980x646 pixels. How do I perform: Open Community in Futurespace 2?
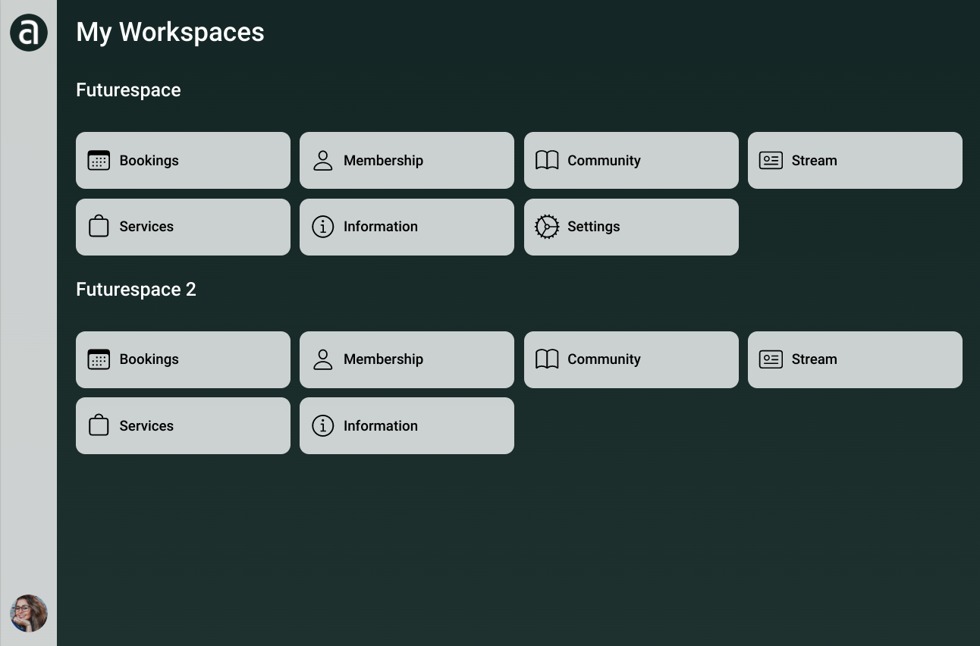(x=631, y=359)
